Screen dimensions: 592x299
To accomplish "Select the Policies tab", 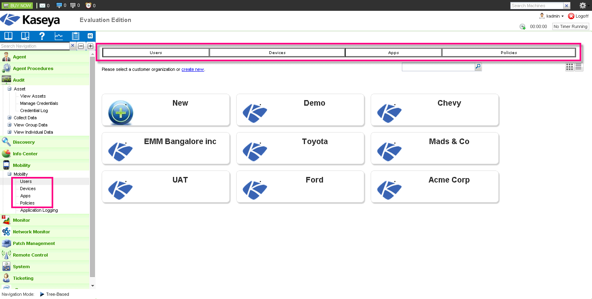I will coord(508,52).
